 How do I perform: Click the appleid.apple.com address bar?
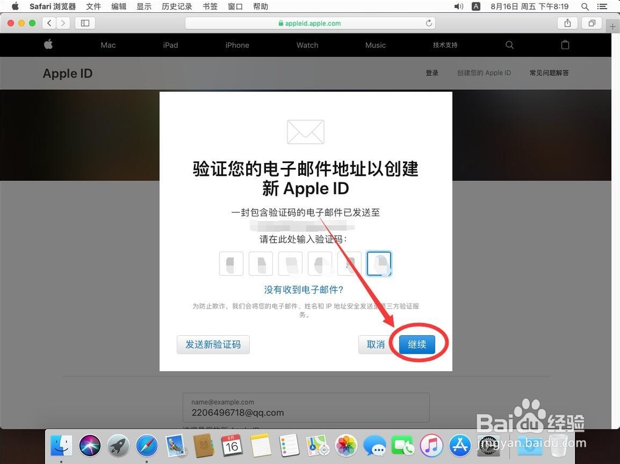tap(310, 24)
